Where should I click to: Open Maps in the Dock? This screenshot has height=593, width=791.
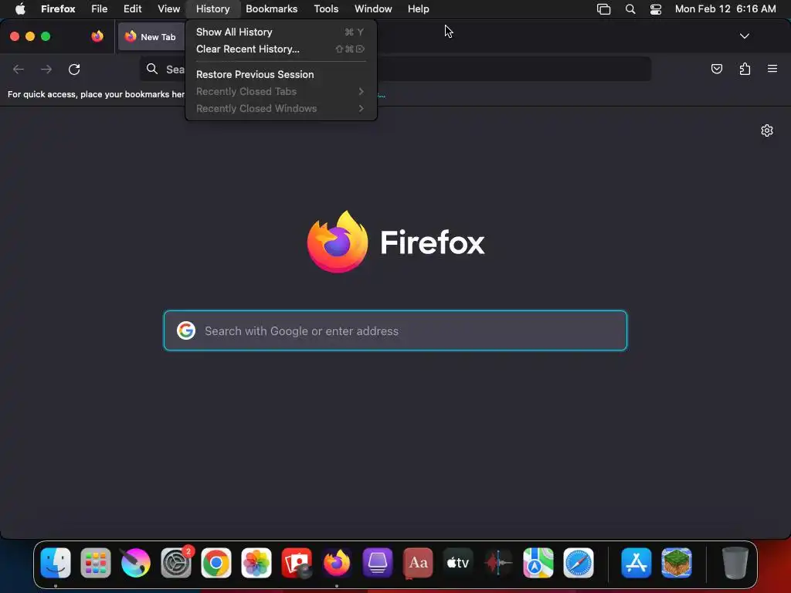[538, 563]
